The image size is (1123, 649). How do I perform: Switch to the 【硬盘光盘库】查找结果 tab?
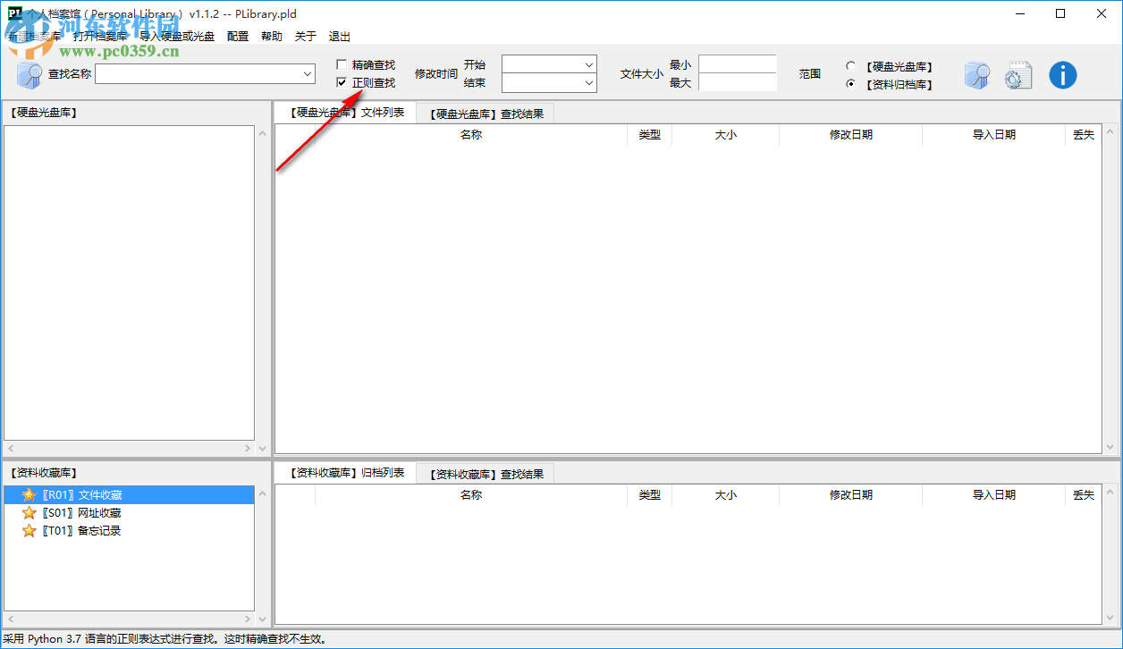tap(486, 113)
